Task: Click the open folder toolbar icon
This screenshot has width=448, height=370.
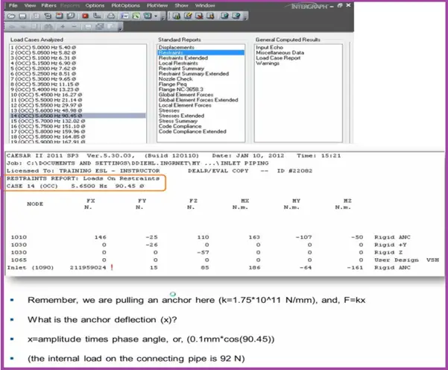Action: point(11,16)
